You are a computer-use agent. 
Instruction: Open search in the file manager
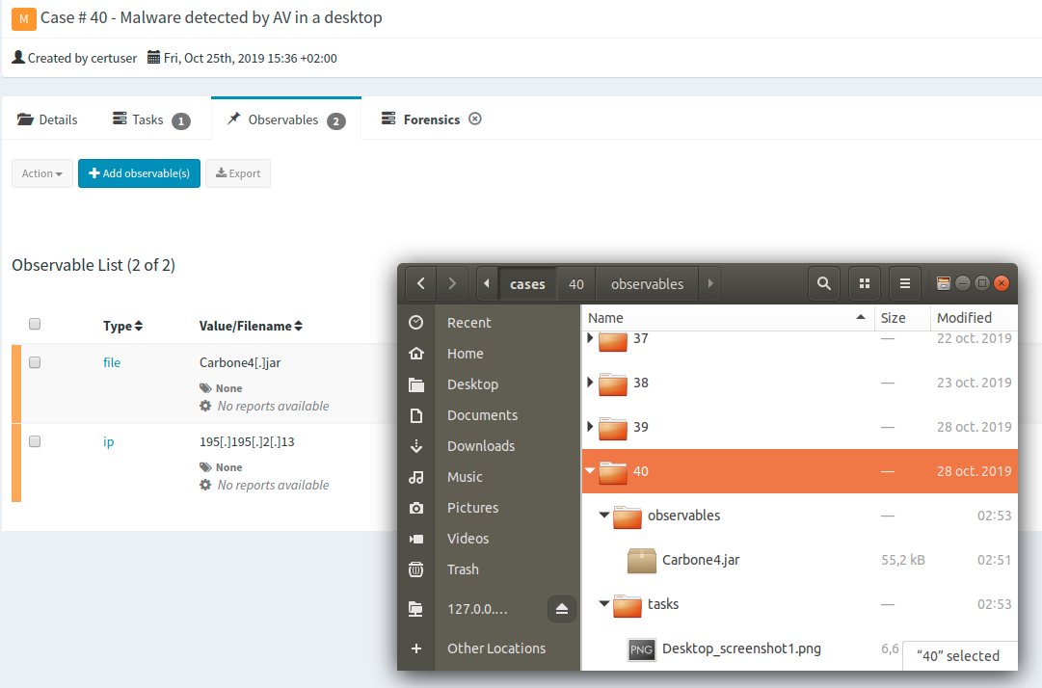click(823, 282)
